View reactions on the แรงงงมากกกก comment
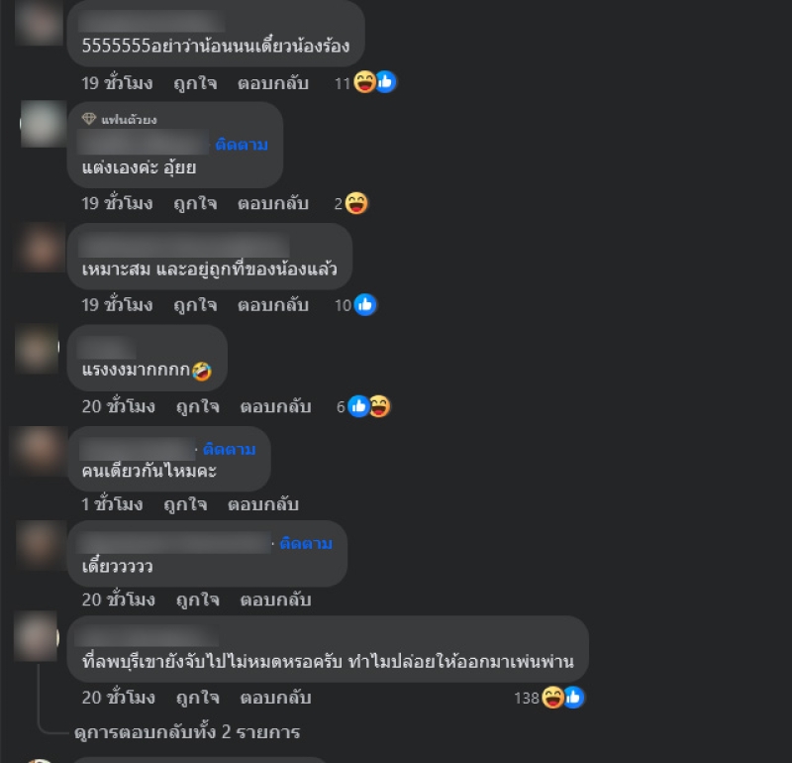Image resolution: width=792 pixels, height=763 pixels. pos(363,406)
